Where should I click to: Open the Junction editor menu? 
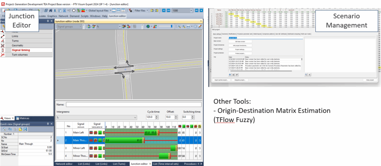pyautogui.click(x=117, y=16)
